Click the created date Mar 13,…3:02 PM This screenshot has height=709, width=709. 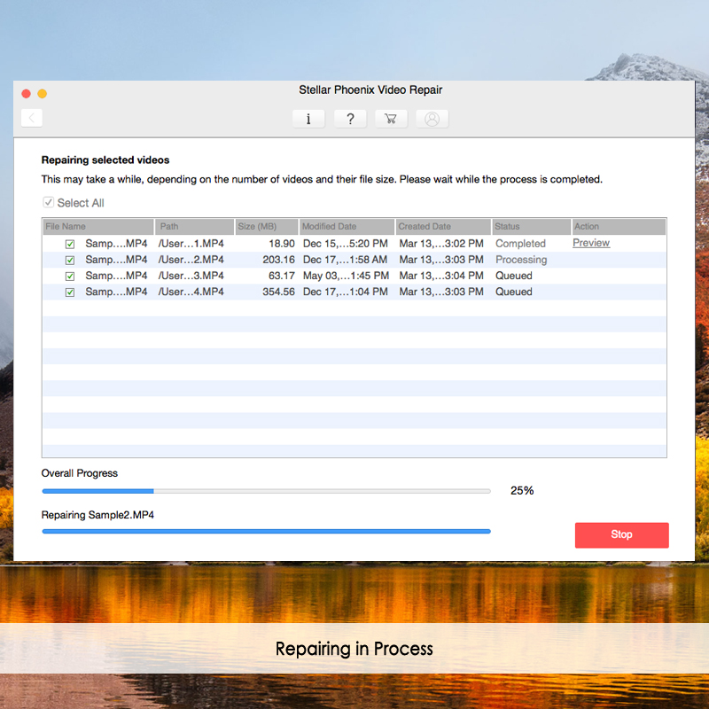[x=441, y=244]
